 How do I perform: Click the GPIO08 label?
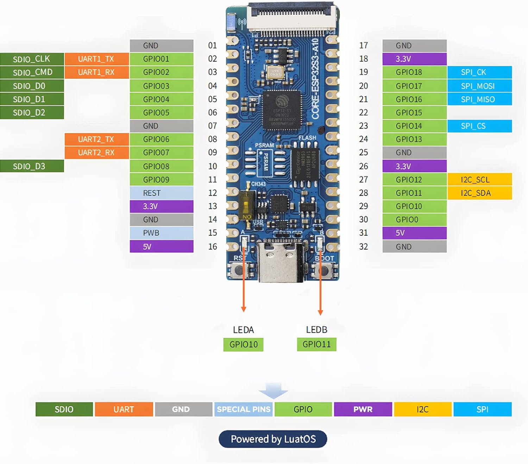point(162,166)
